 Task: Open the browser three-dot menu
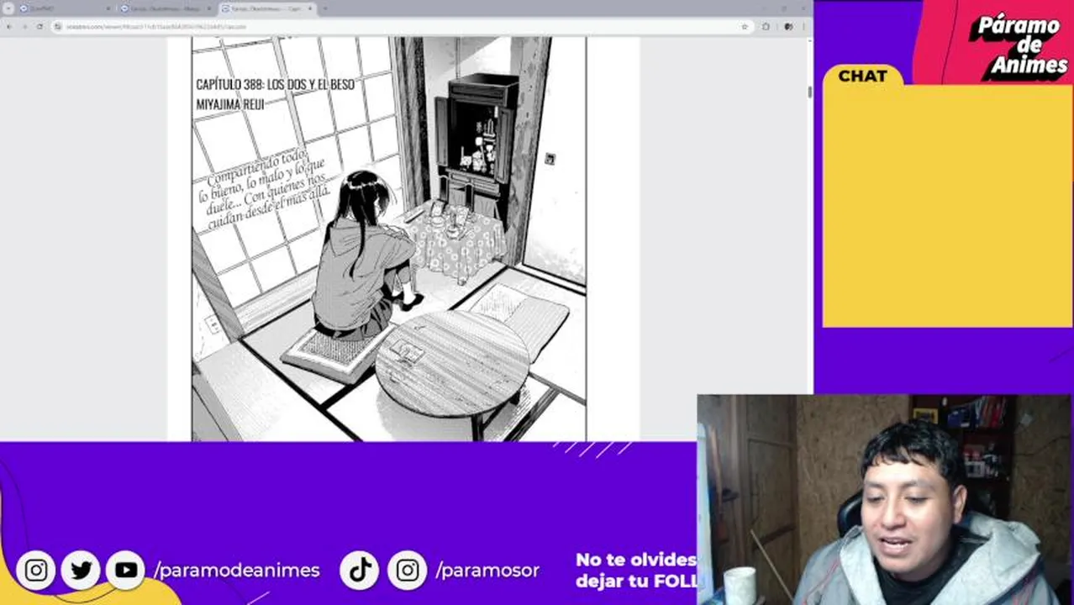(x=803, y=26)
